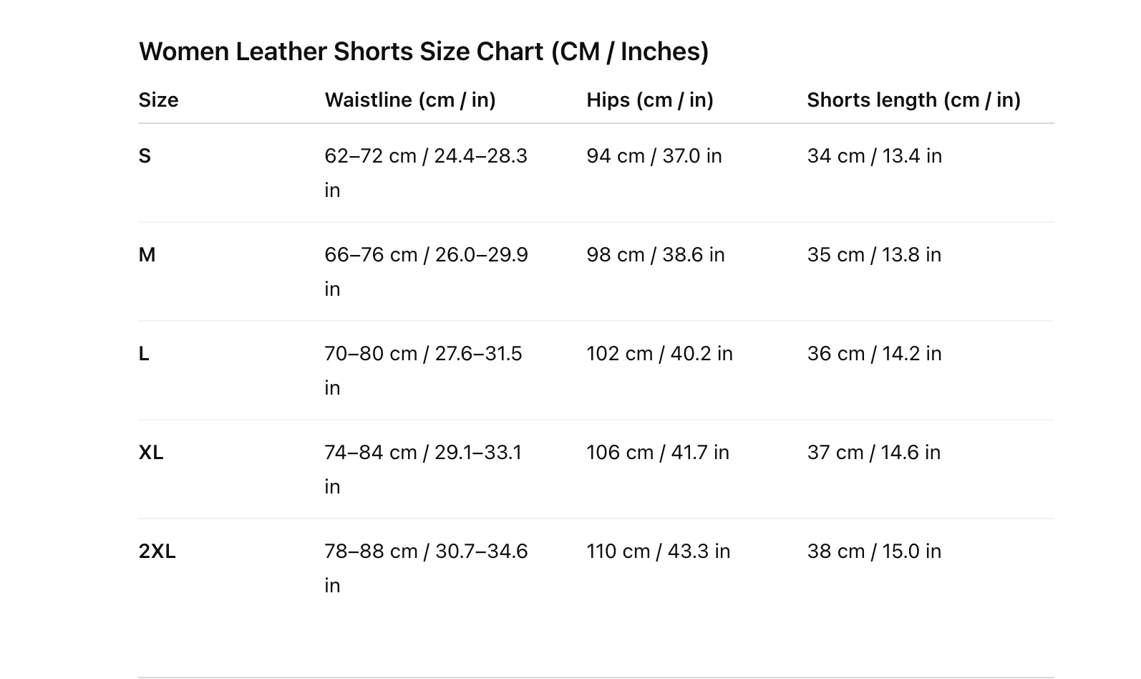Click the Shorts length (cm / in) header

coord(913,100)
